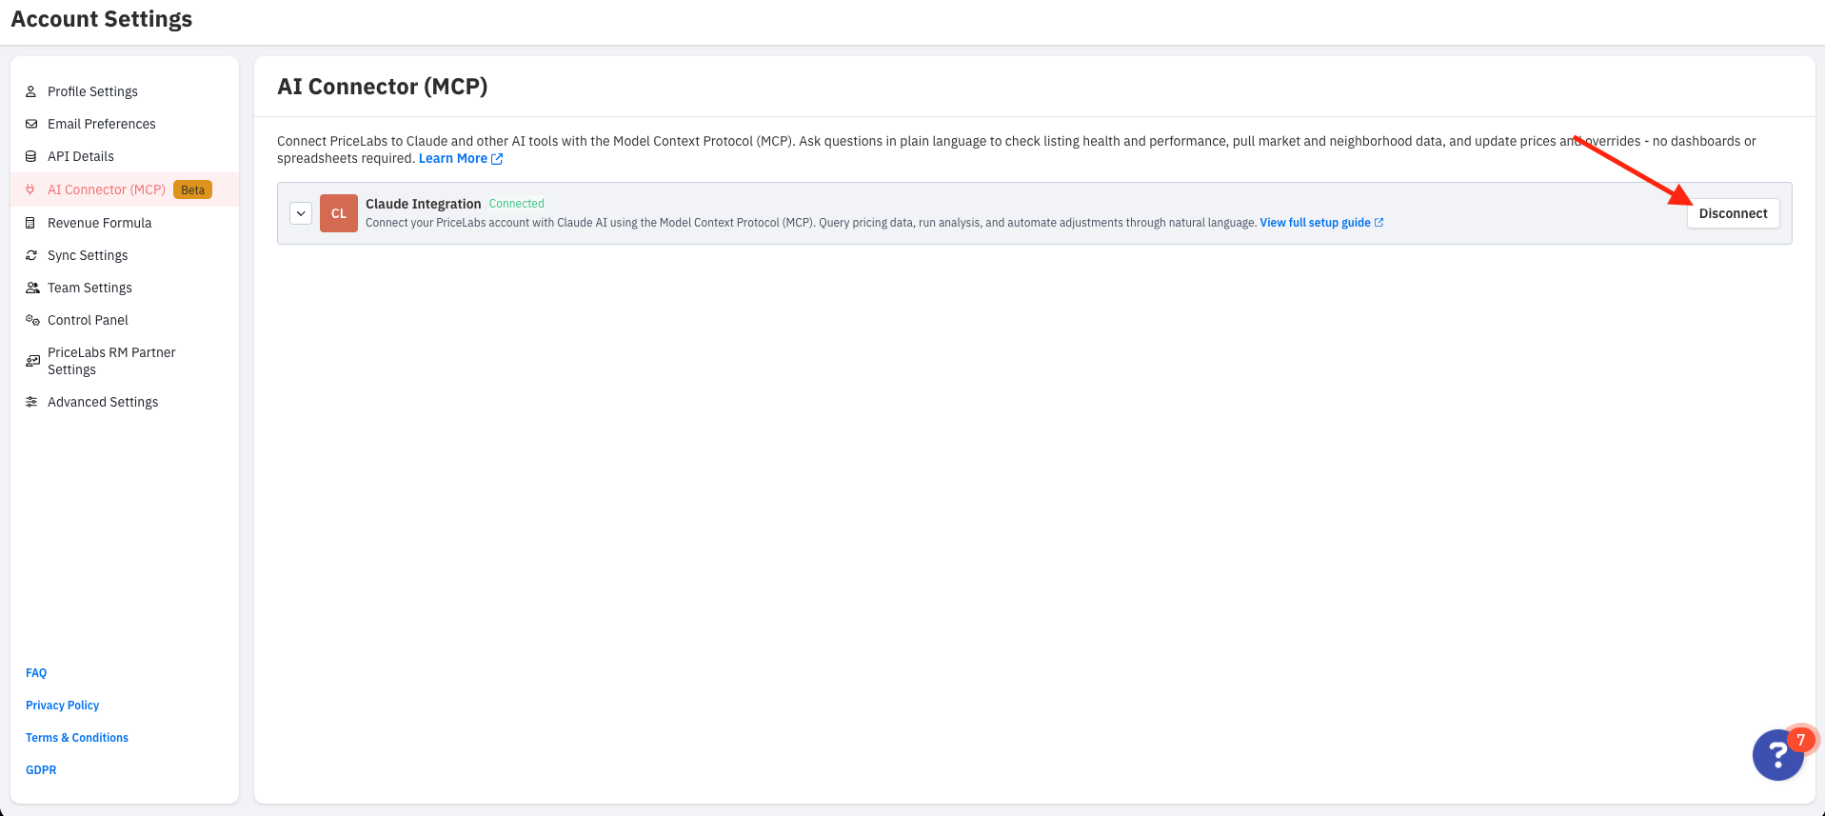The height and width of the screenshot is (816, 1825).
Task: Click the Beta badge next to AI Connector
Action: [192, 189]
